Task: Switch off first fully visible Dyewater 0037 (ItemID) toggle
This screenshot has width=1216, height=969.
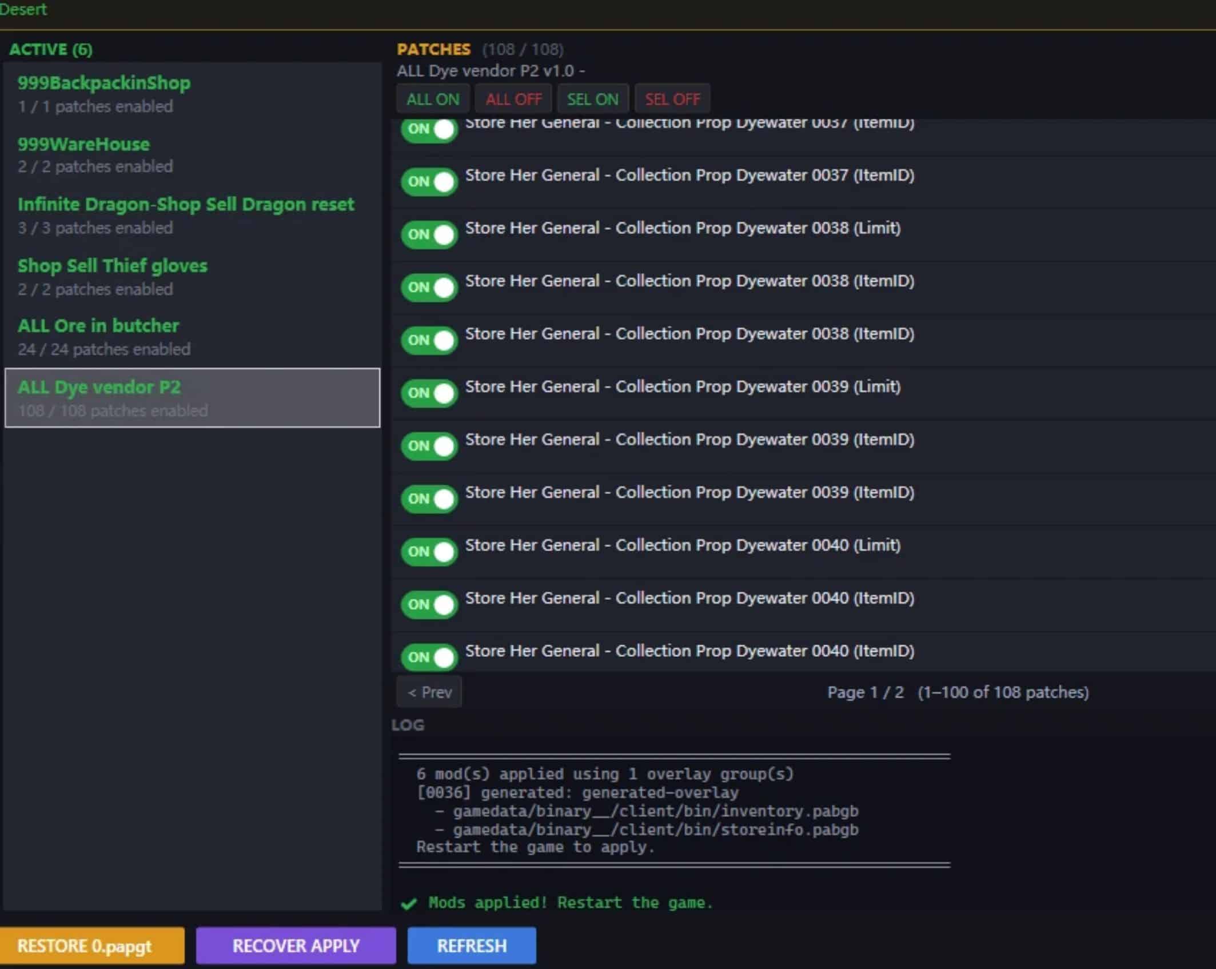Action: 429,182
